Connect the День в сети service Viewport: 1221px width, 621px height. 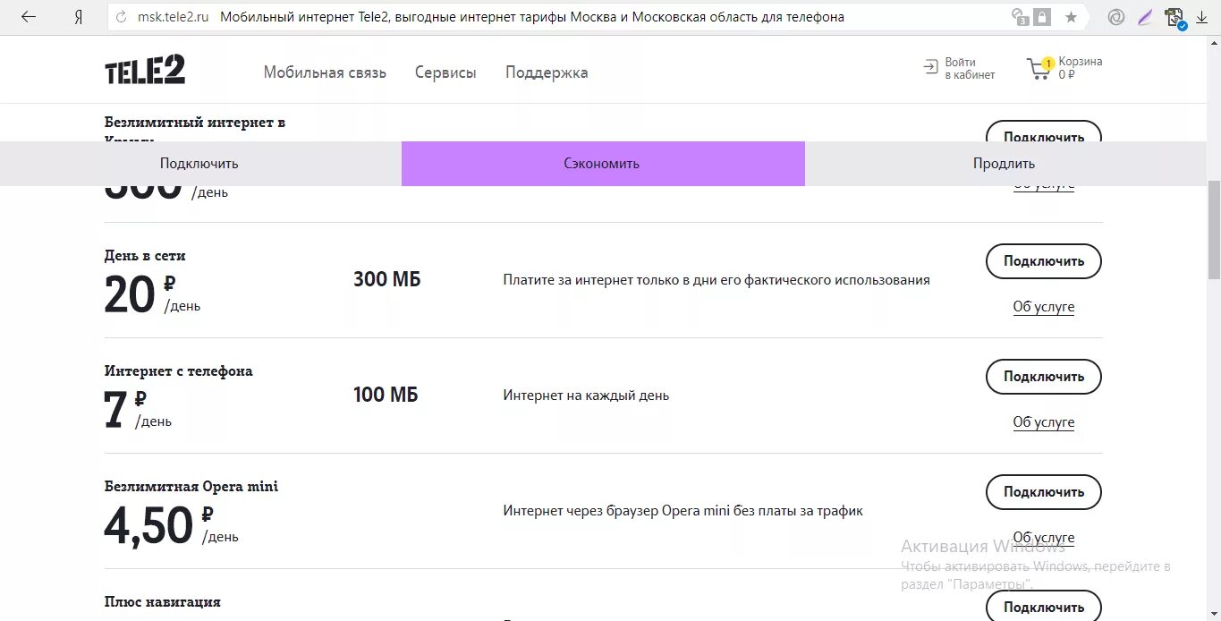click(x=1044, y=261)
